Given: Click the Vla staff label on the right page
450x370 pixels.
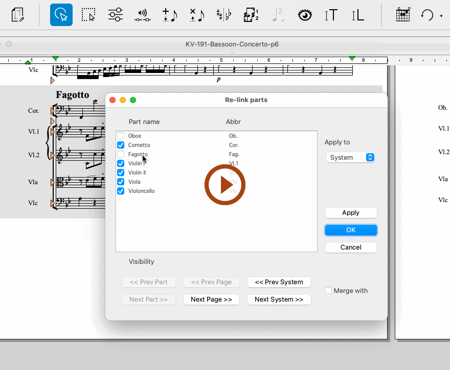Looking at the screenshot, I should (443, 179).
